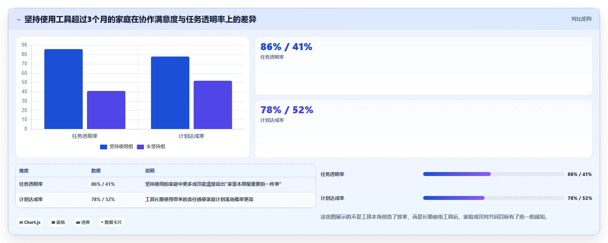Click the 任务透明率 label left of progress bar
The height and width of the screenshot is (243, 608).
[333, 174]
